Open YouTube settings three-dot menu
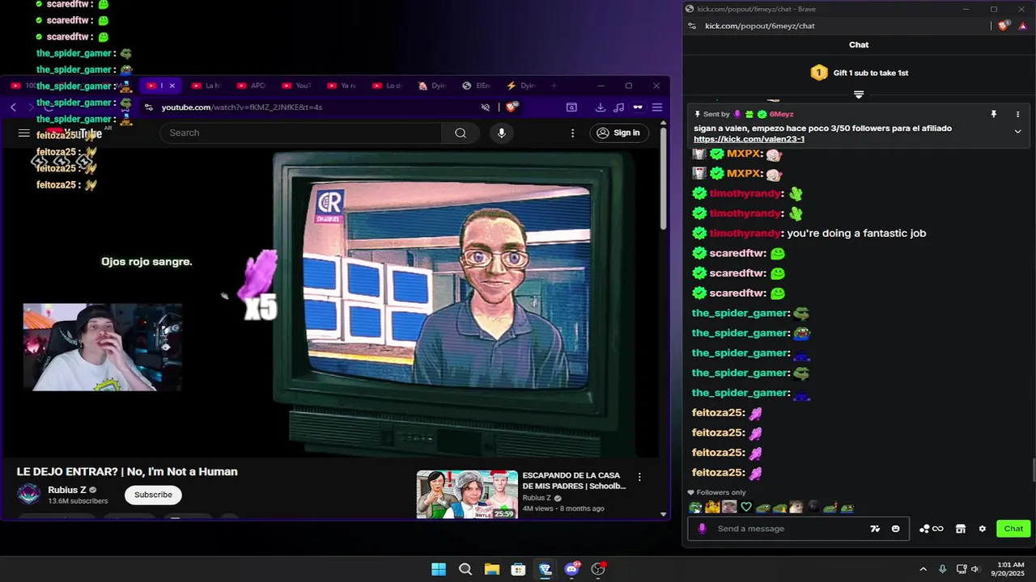1036x582 pixels. tap(572, 133)
